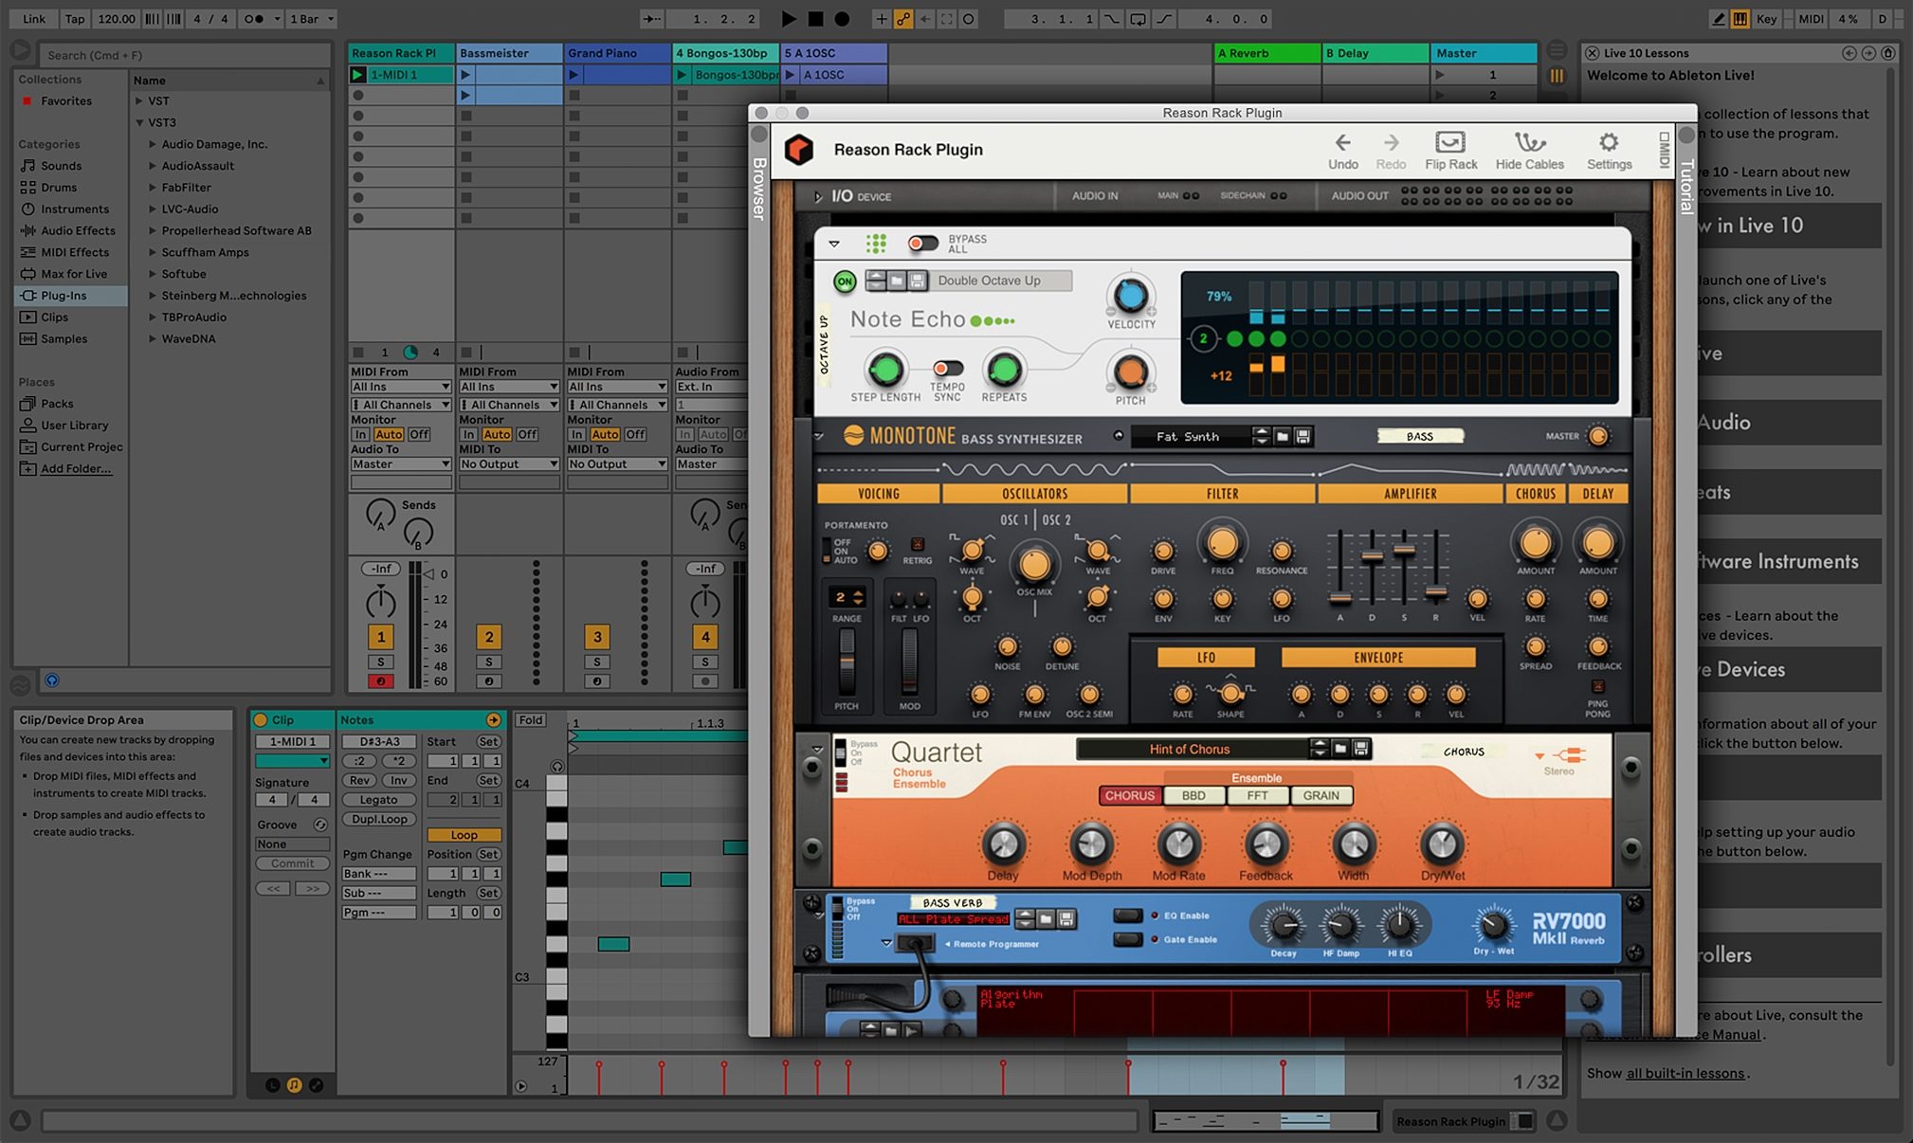Select the CHORUS tab in Quartet
Screen dimensions: 1913x1143
pos(1129,796)
